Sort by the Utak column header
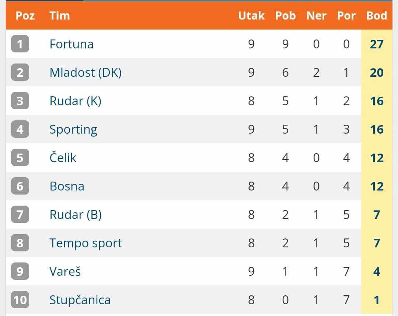The width and height of the screenshot is (398, 316). pos(251,16)
